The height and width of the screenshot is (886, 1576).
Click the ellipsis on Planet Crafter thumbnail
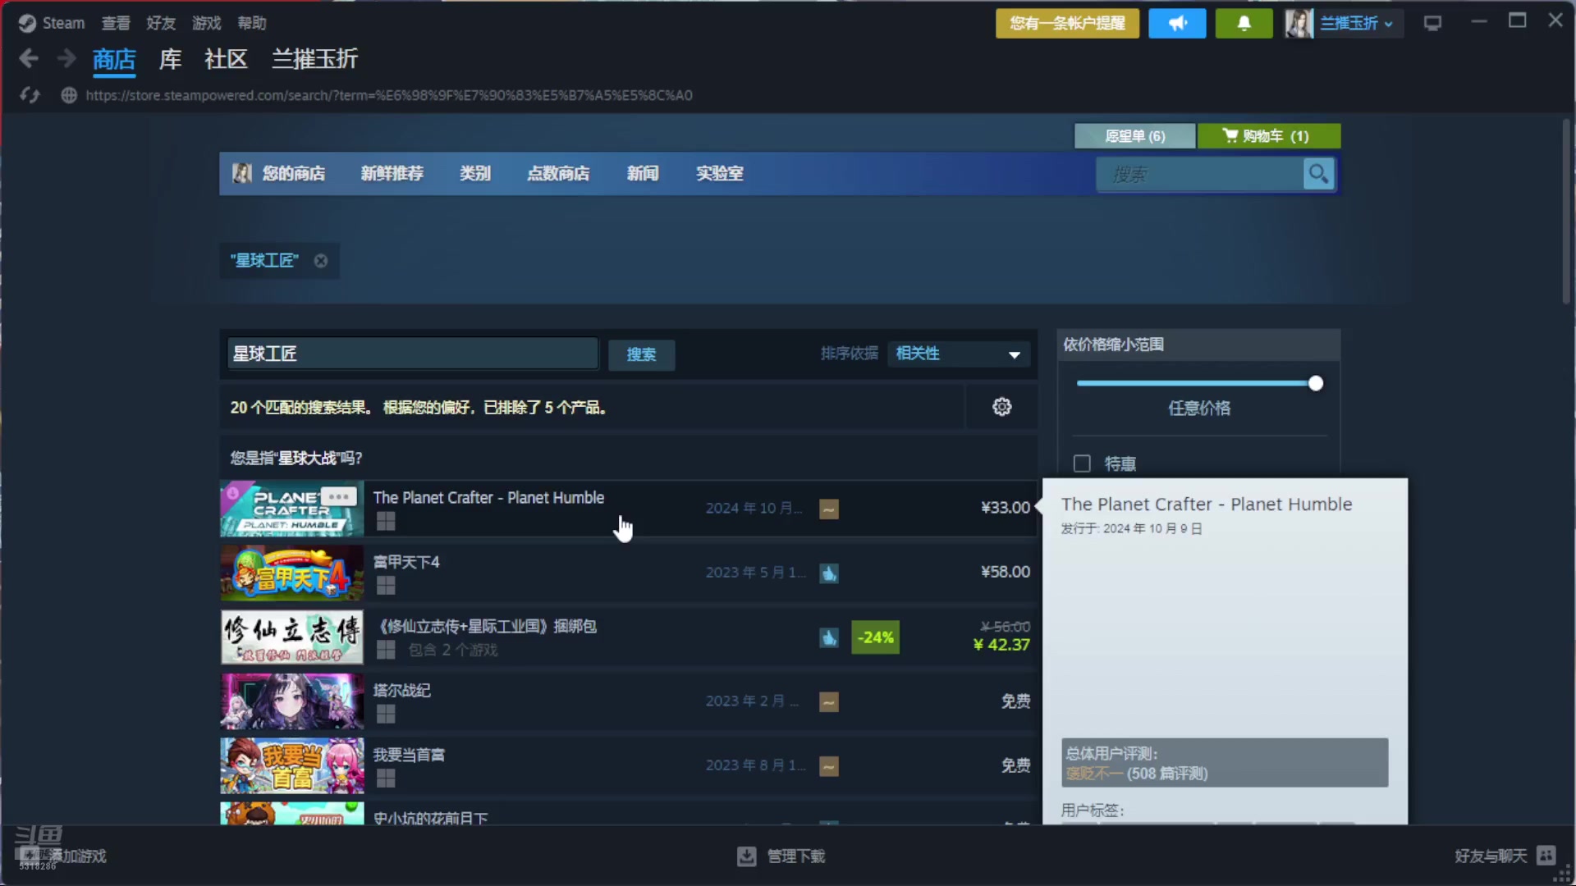pos(339,496)
